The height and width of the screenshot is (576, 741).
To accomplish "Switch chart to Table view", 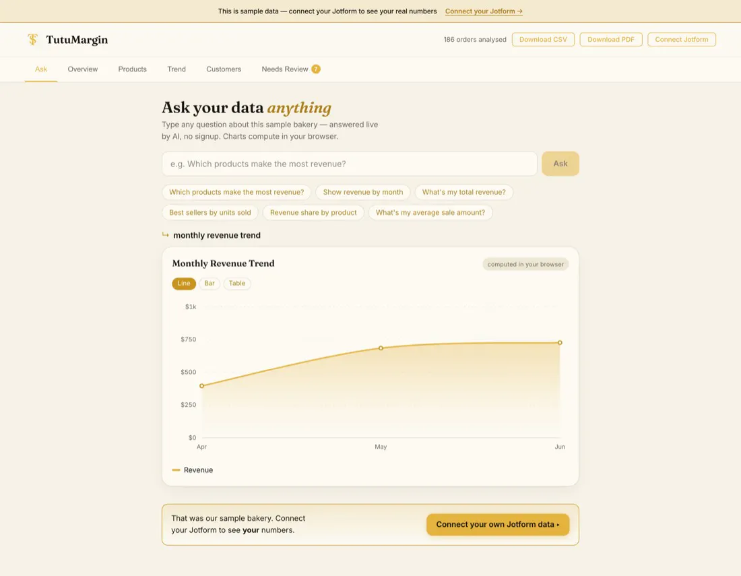I will (x=236, y=284).
